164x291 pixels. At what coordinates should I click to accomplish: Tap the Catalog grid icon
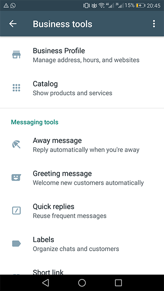(16, 87)
